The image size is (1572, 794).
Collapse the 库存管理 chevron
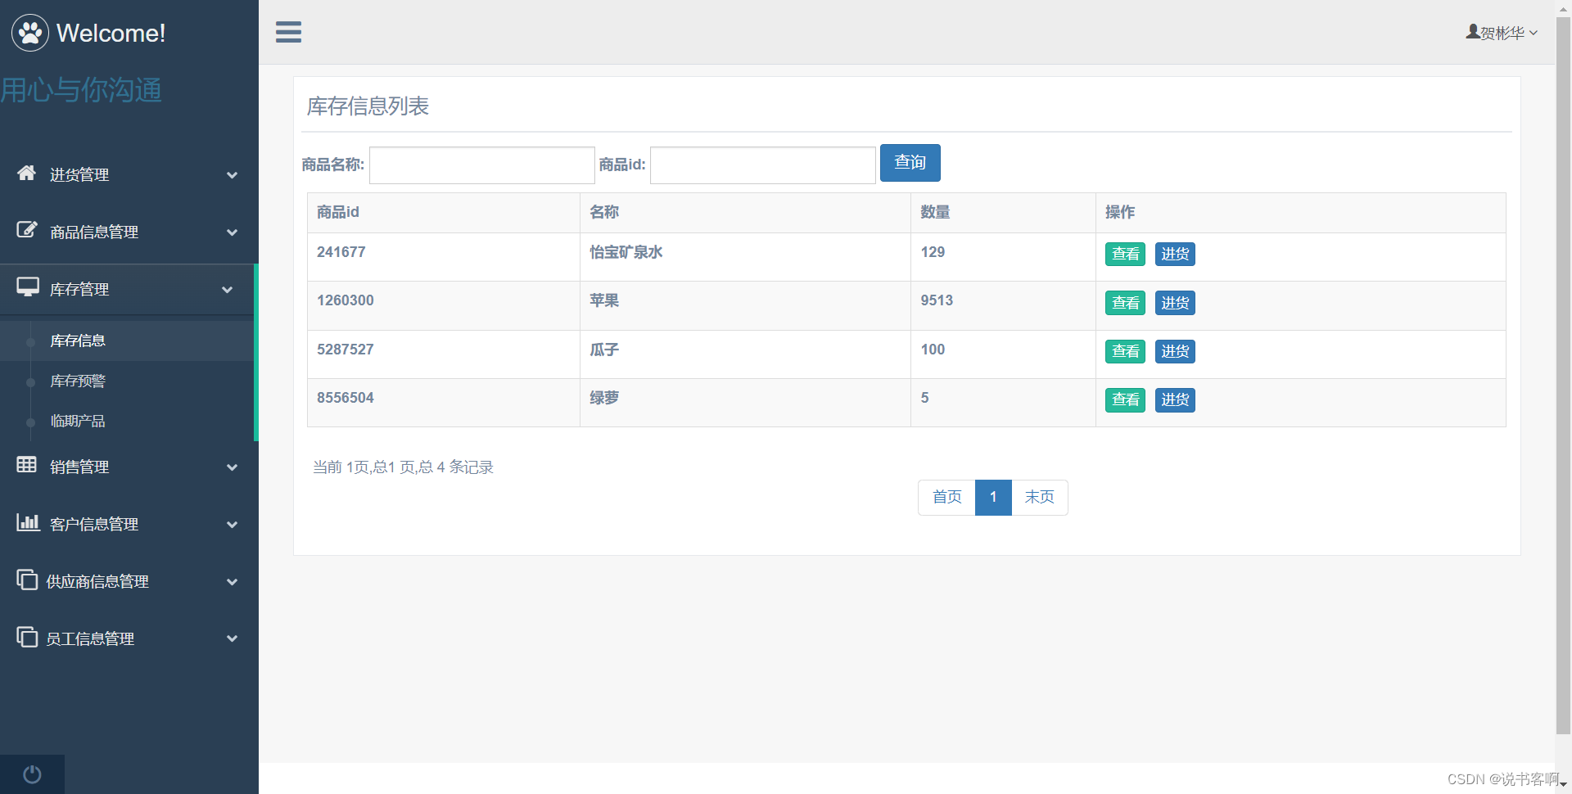coord(228,290)
